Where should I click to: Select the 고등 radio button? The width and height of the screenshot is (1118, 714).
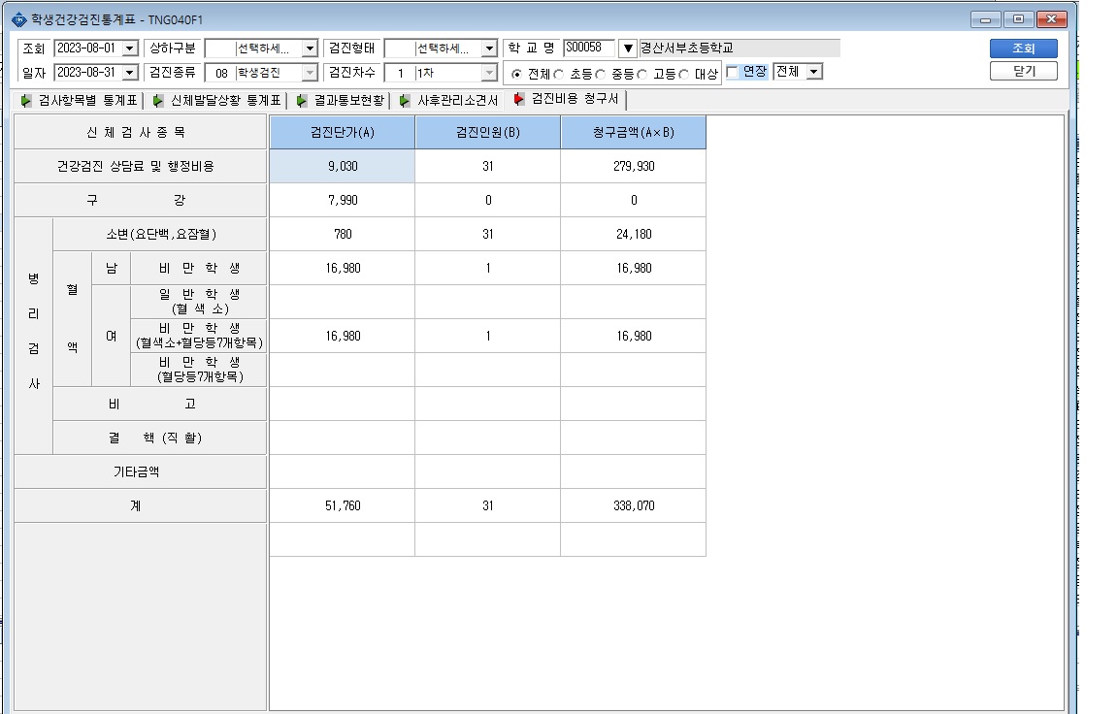(642, 74)
